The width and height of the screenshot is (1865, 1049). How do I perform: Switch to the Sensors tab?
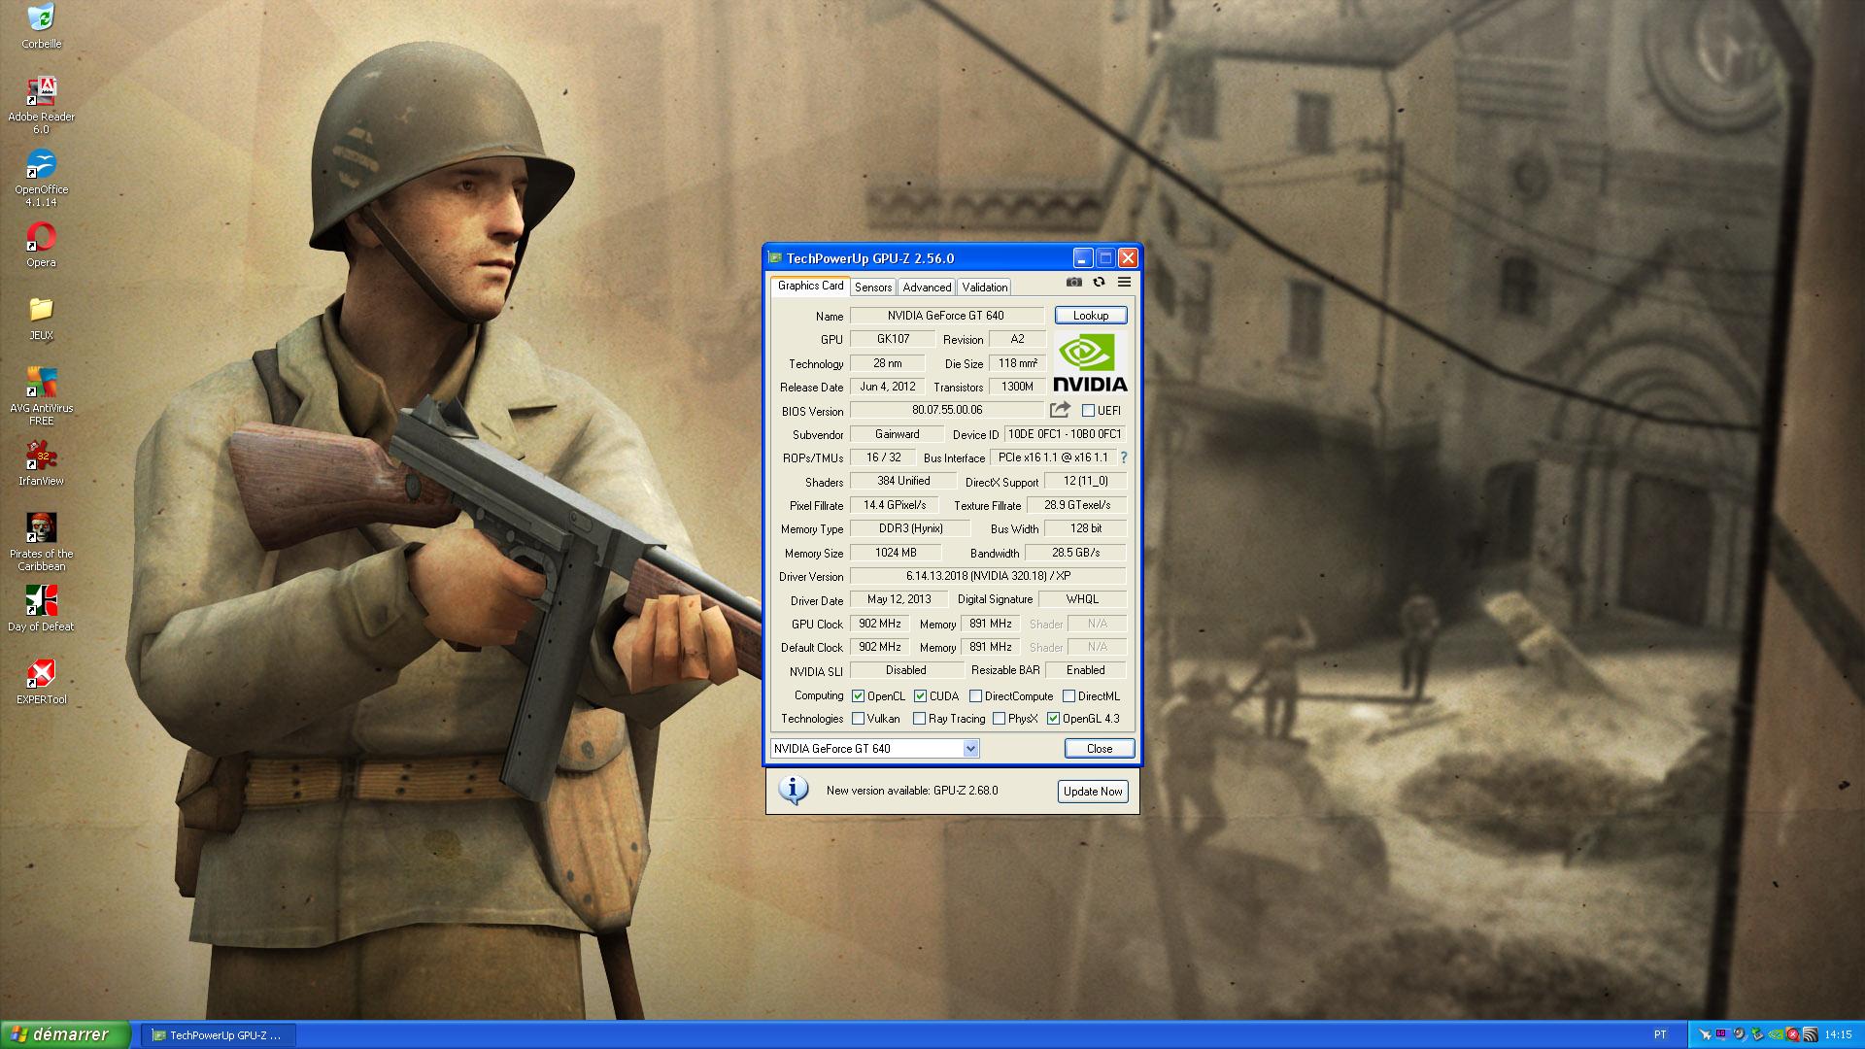pos(873,288)
